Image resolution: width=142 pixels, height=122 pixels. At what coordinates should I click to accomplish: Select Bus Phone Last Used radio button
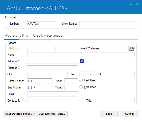[x=81, y=87]
